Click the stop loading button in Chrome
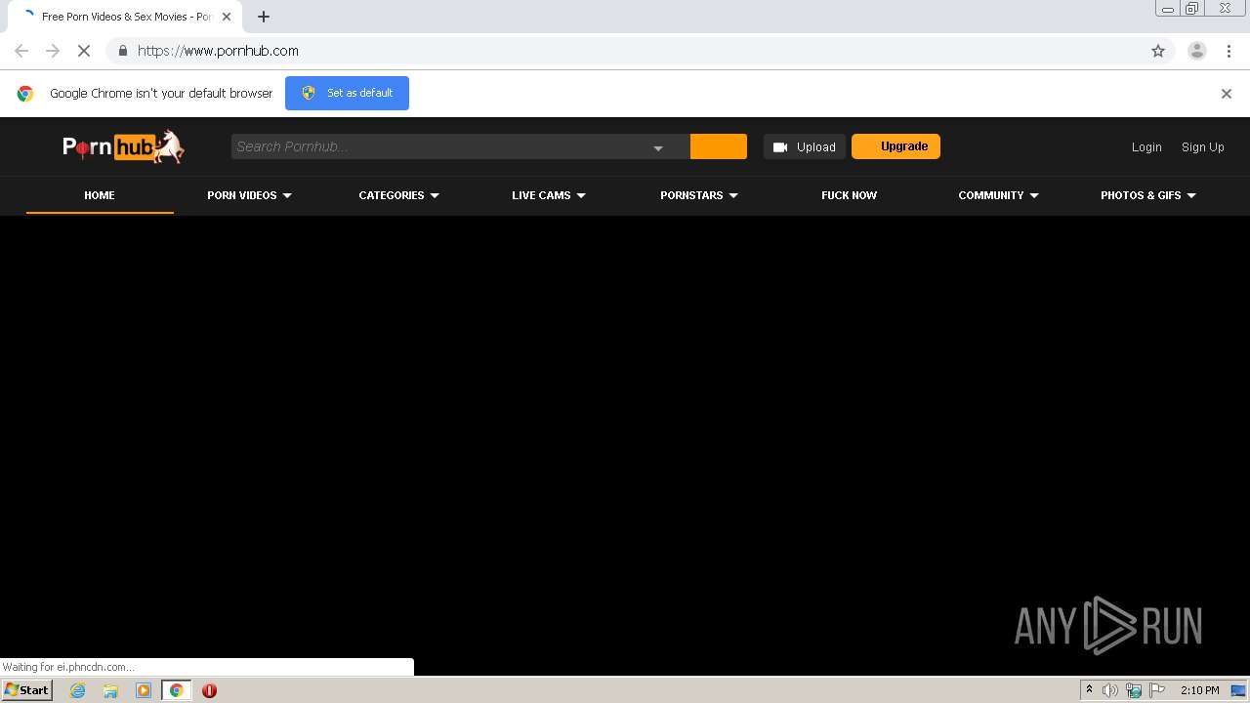Viewport: 1250px width, 703px height. 84,51
